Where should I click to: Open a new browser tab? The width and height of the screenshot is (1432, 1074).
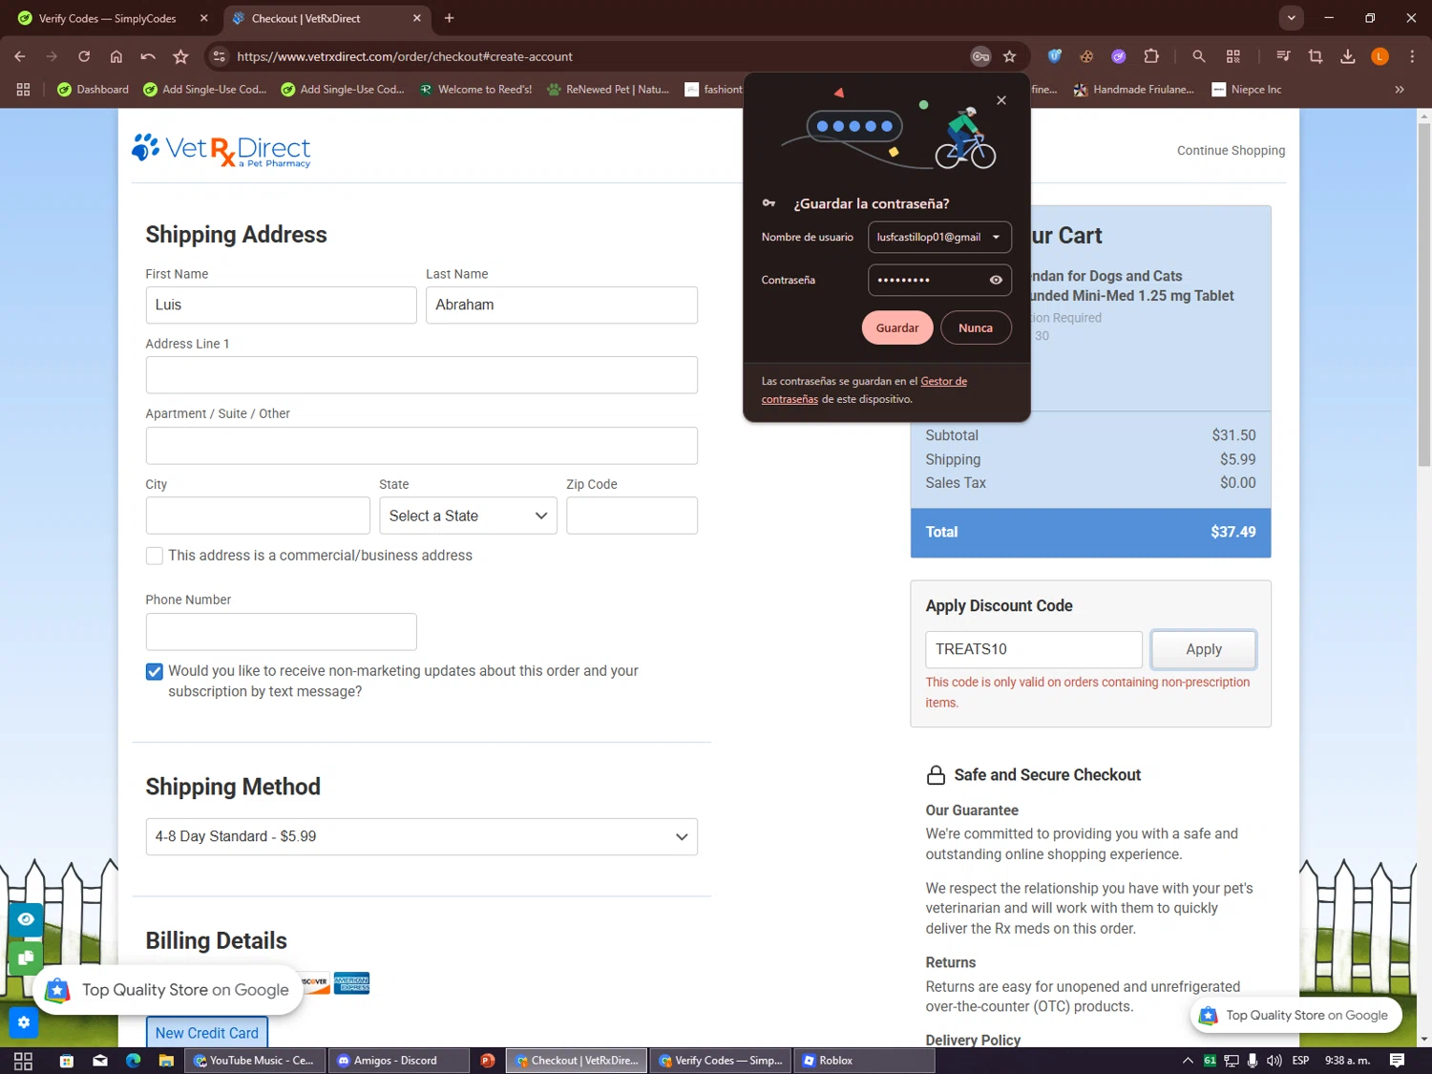[449, 18]
